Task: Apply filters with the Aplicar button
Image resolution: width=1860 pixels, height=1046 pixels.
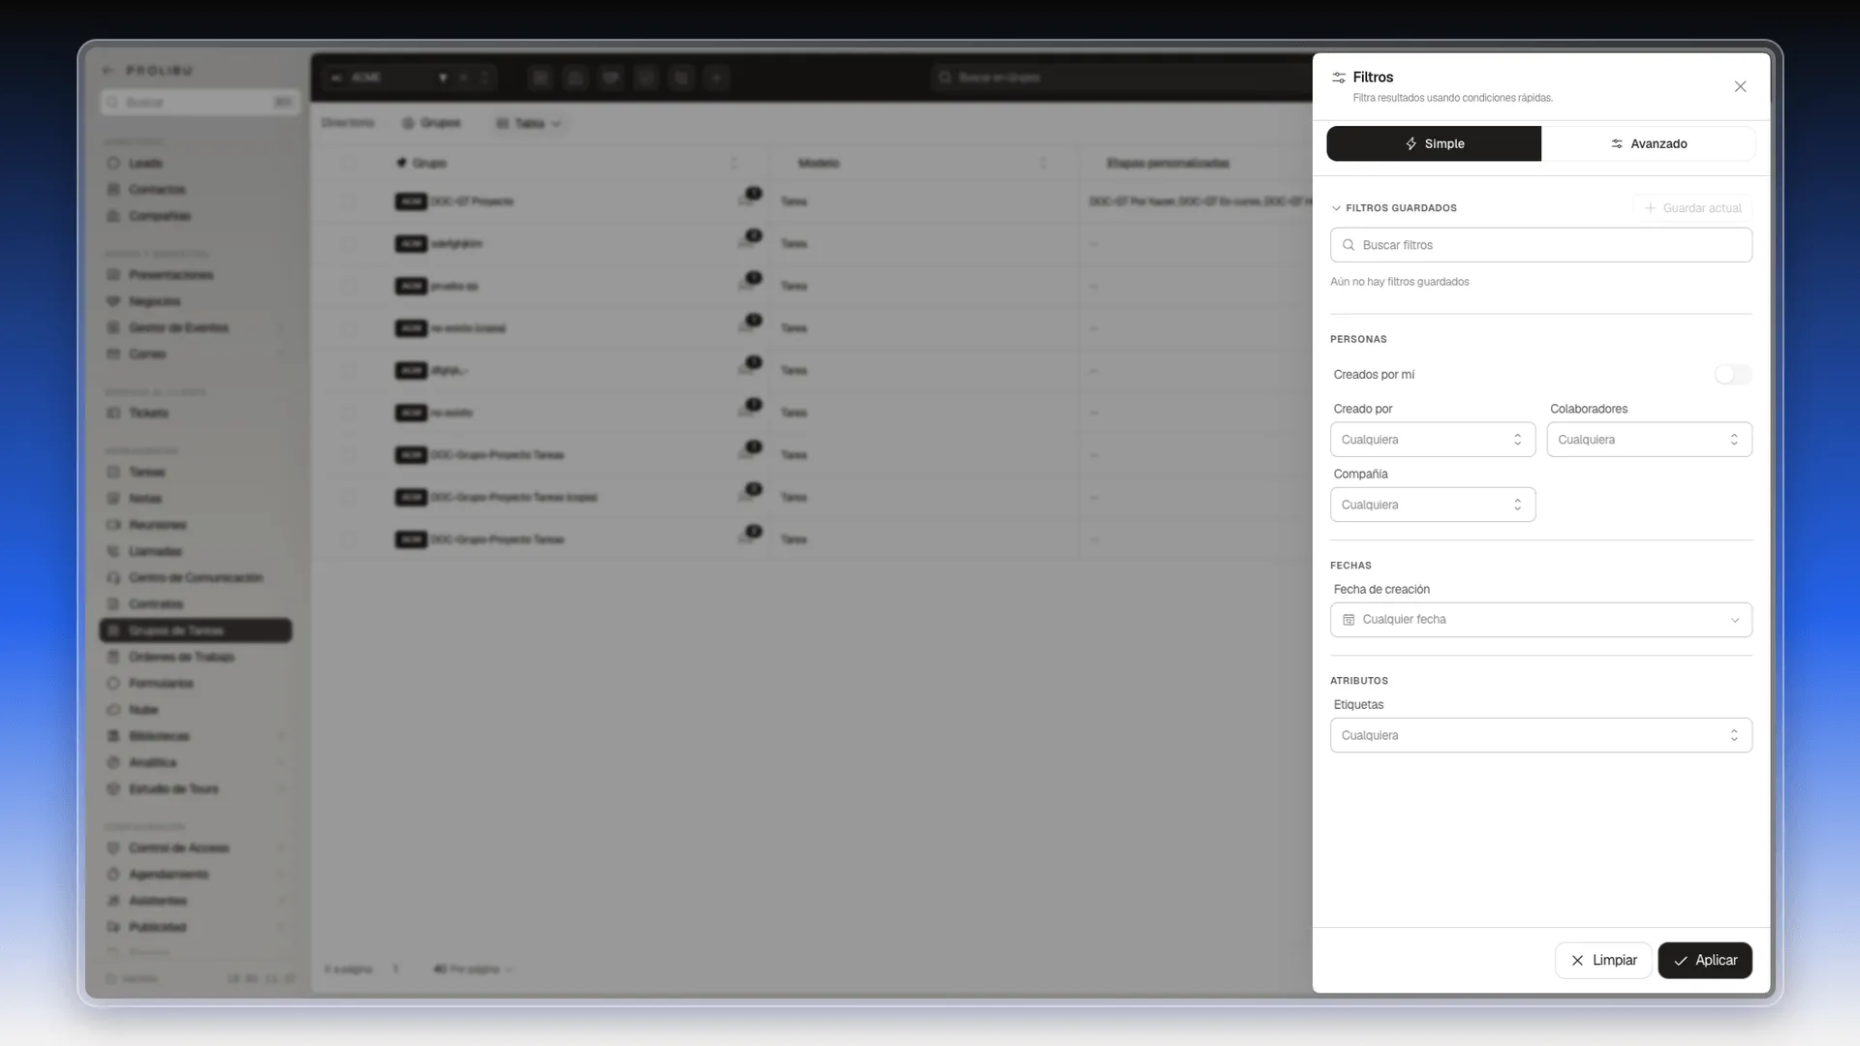Action: [1705, 961]
